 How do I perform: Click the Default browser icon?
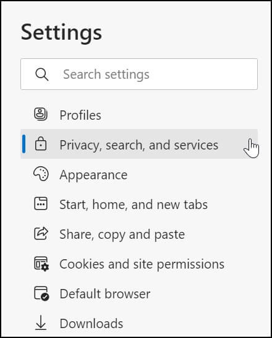coord(41,293)
